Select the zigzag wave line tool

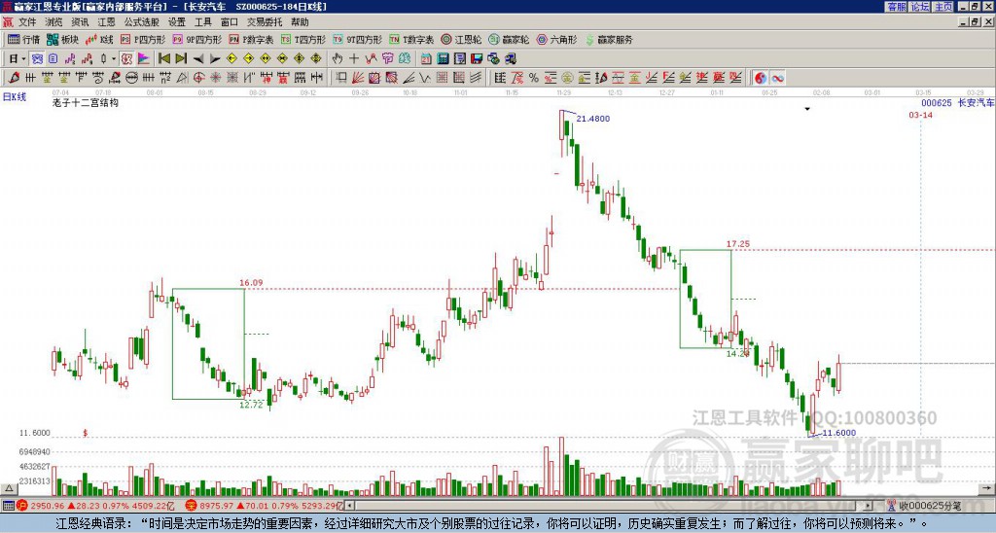pos(425,78)
